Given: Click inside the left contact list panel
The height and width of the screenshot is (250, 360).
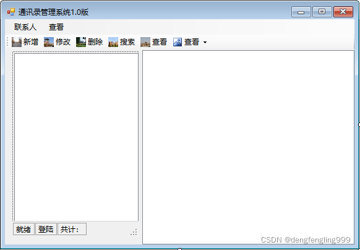Looking at the screenshot, I should click(x=76, y=137).
